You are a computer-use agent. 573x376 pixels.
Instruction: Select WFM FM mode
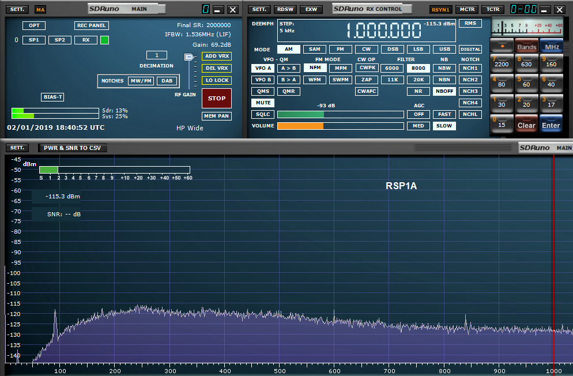(x=315, y=80)
